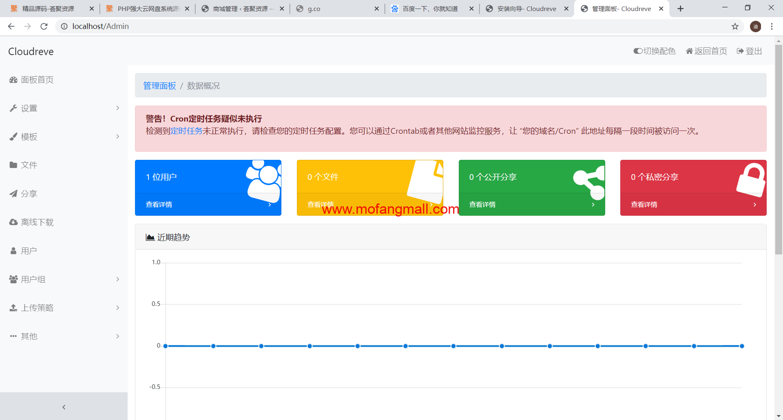The height and width of the screenshot is (420, 783).
Task: Open the arrow on the 位用户 card footer
Action: [x=270, y=205]
